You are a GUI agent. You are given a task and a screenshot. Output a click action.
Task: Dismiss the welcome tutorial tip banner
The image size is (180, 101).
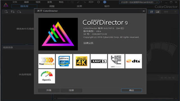[x=157, y=2]
